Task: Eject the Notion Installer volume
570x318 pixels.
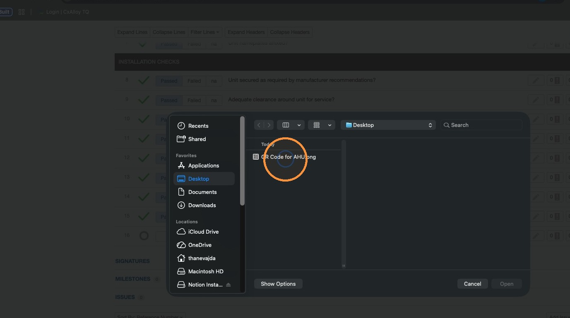Action: click(x=228, y=285)
